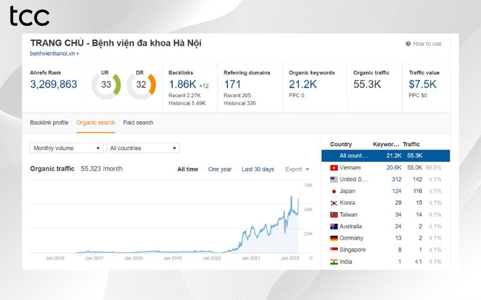This screenshot has width=481, height=300.
Task: Click United States keywords 312
Action: 397,179
